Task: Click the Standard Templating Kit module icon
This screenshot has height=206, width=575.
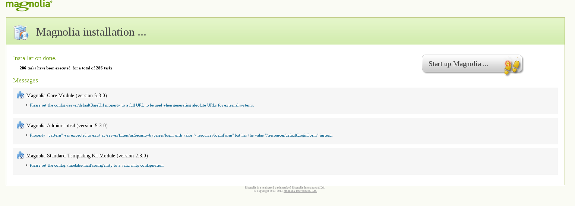Action: pos(20,156)
